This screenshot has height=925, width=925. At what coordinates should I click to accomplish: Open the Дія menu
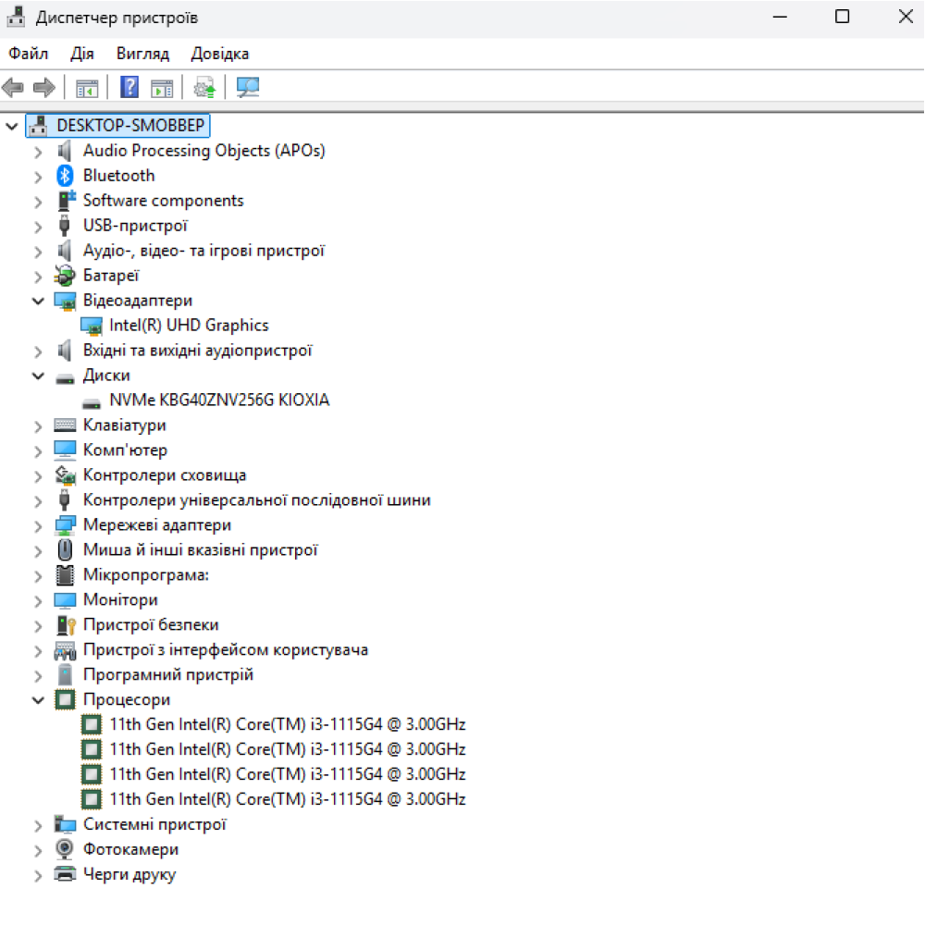click(x=81, y=54)
